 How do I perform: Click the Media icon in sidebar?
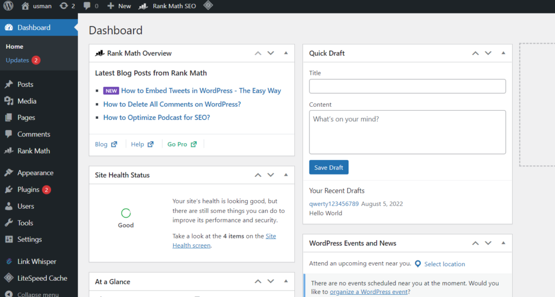pyautogui.click(x=9, y=101)
